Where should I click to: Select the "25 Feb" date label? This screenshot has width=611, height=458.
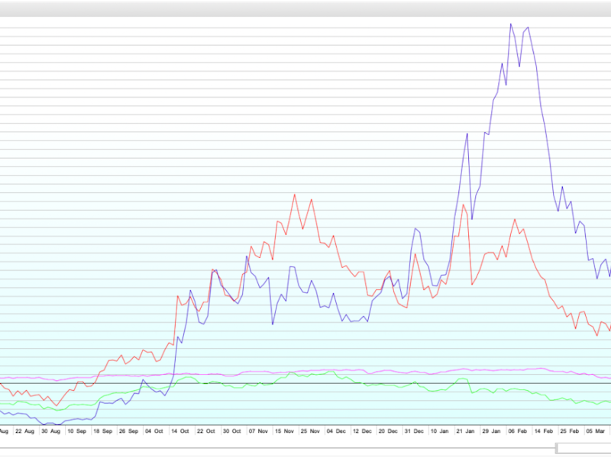point(570,431)
